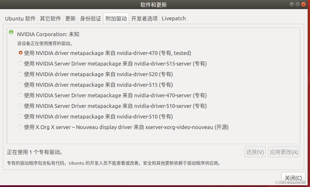Pick nvidia-driver-515 (专有) non-server radio option
Screen dimensions: 310x187
pos(21,85)
